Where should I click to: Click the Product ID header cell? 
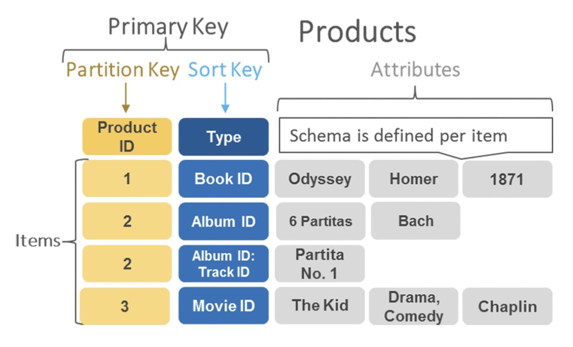127,137
